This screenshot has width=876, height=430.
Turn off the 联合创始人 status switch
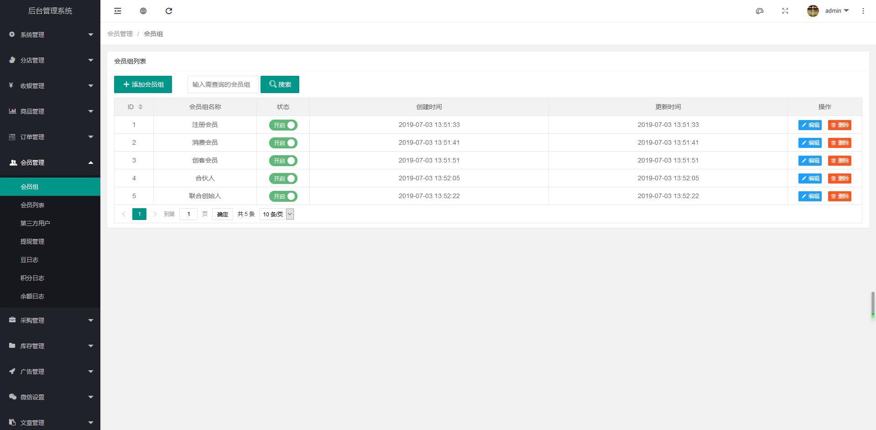(283, 196)
